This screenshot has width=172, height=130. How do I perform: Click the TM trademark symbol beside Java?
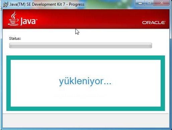[36, 20]
